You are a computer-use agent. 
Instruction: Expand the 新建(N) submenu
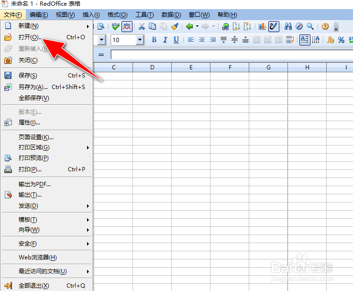point(47,26)
